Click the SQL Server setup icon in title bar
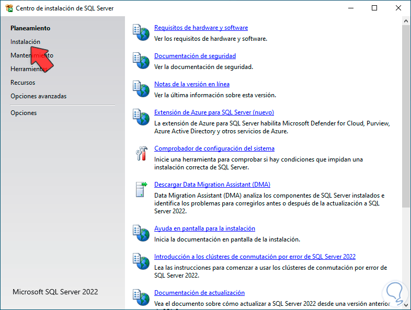This screenshot has width=411, height=310. tap(9, 8)
